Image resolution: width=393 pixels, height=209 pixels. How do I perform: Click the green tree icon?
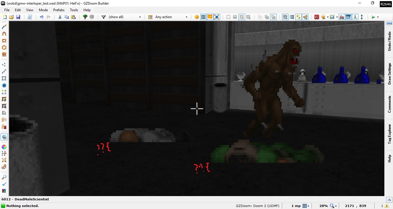(85, 17)
